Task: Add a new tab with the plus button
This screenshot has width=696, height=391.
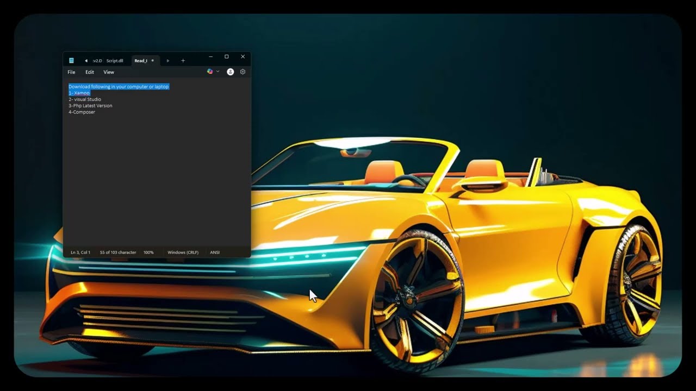Action: (183, 61)
